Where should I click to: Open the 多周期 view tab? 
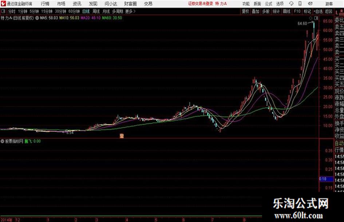pos(118,11)
